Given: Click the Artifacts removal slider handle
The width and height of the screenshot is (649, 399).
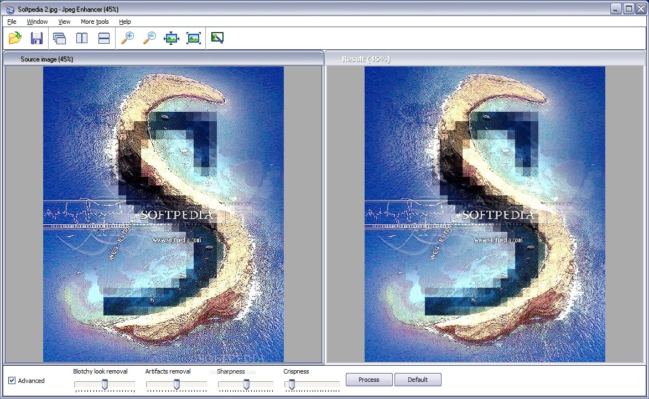Looking at the screenshot, I should (176, 385).
